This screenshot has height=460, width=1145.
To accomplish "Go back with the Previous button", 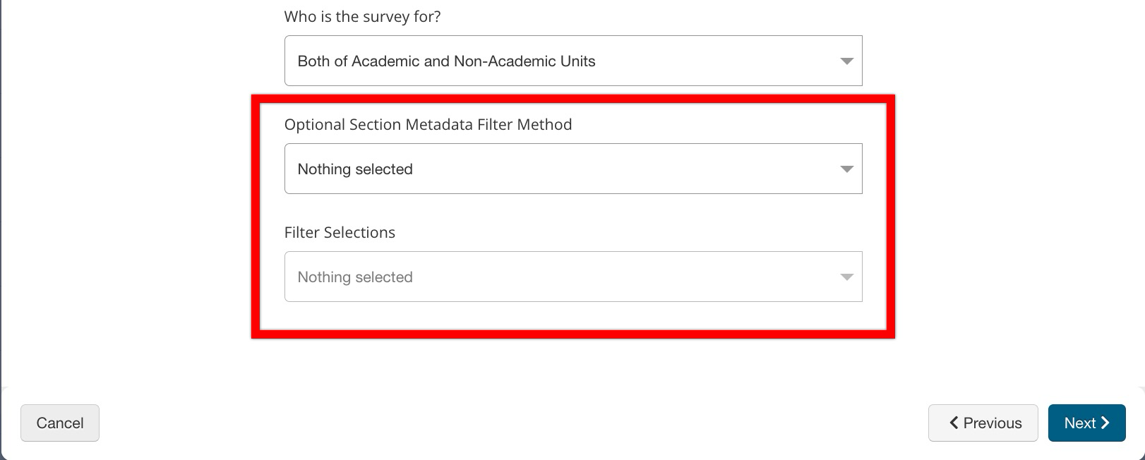I will click(x=983, y=423).
